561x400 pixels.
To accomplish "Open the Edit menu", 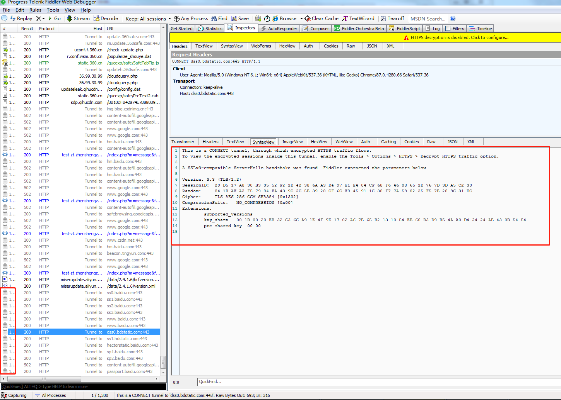I will 19,10.
